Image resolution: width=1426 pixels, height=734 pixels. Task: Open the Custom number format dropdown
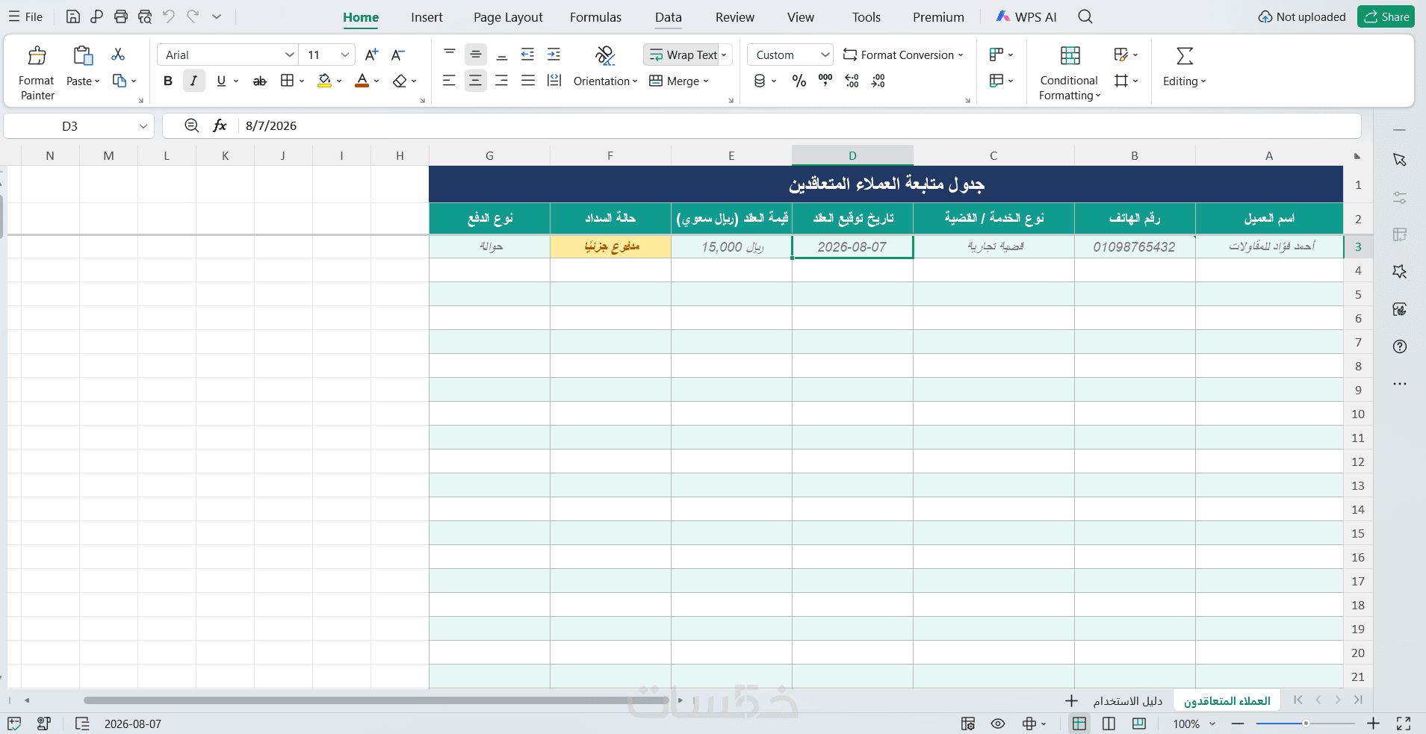tap(825, 55)
